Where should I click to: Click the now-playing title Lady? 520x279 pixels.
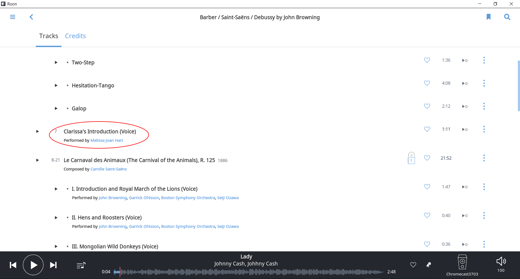pos(246,257)
